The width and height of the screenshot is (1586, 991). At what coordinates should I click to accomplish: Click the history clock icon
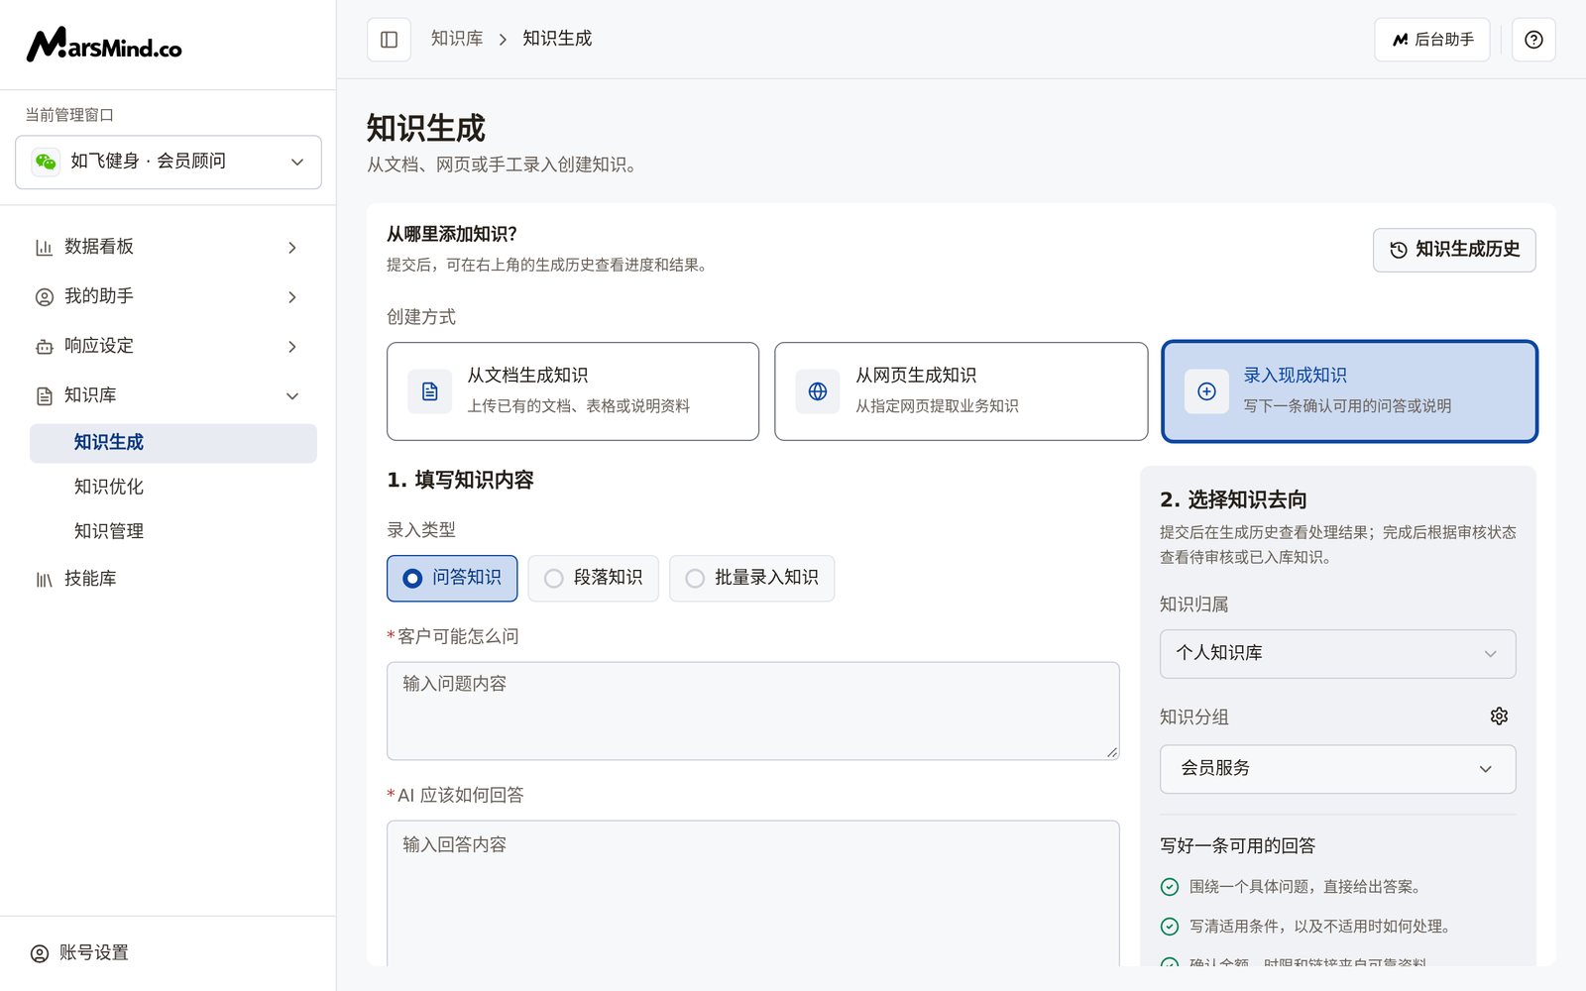click(x=1398, y=251)
